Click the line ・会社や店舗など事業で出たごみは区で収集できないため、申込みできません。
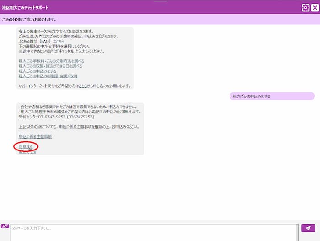Image resolution: width=320 pixels, height=241 pixels. (78, 107)
